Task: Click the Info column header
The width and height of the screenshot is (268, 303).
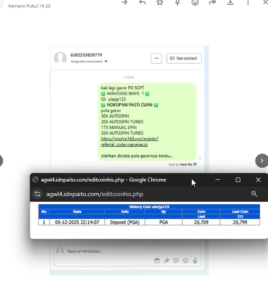Action: click(125, 211)
